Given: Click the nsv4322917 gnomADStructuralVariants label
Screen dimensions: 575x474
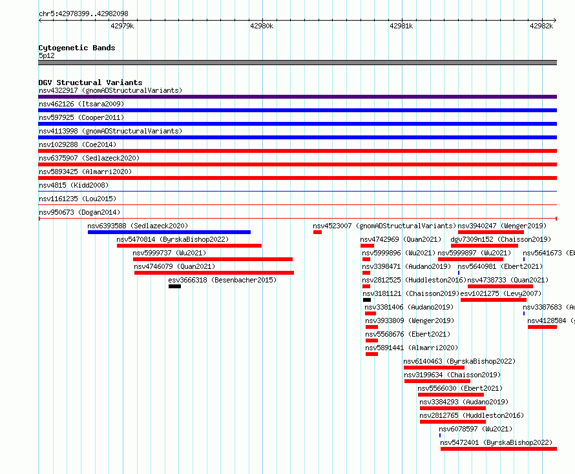Looking at the screenshot, I should (x=110, y=90).
